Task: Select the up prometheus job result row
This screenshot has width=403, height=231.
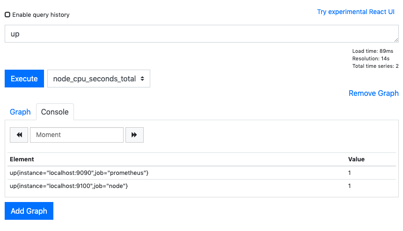Action: click(x=79, y=173)
